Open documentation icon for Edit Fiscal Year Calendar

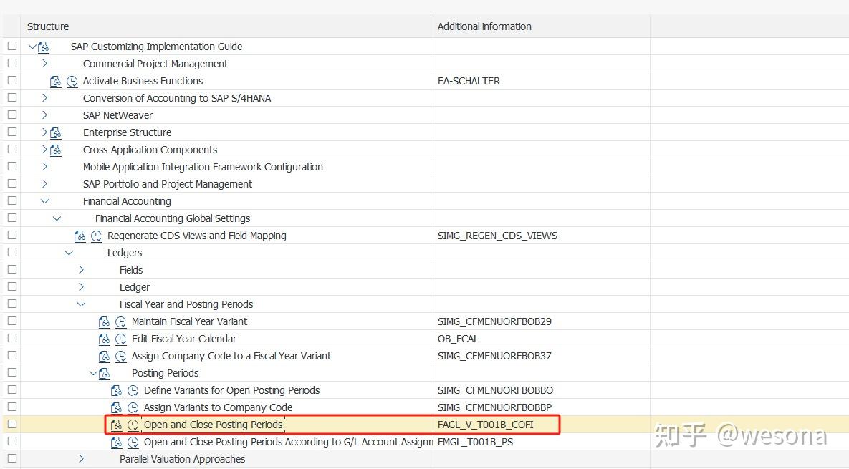click(x=105, y=339)
